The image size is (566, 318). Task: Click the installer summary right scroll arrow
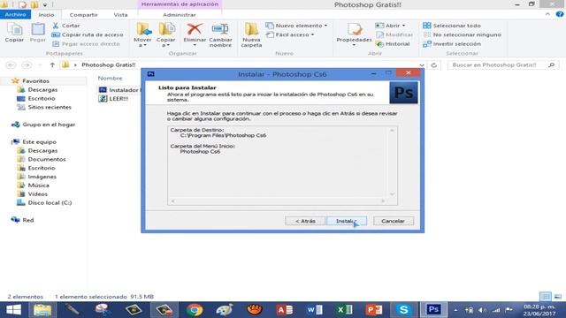click(x=383, y=201)
